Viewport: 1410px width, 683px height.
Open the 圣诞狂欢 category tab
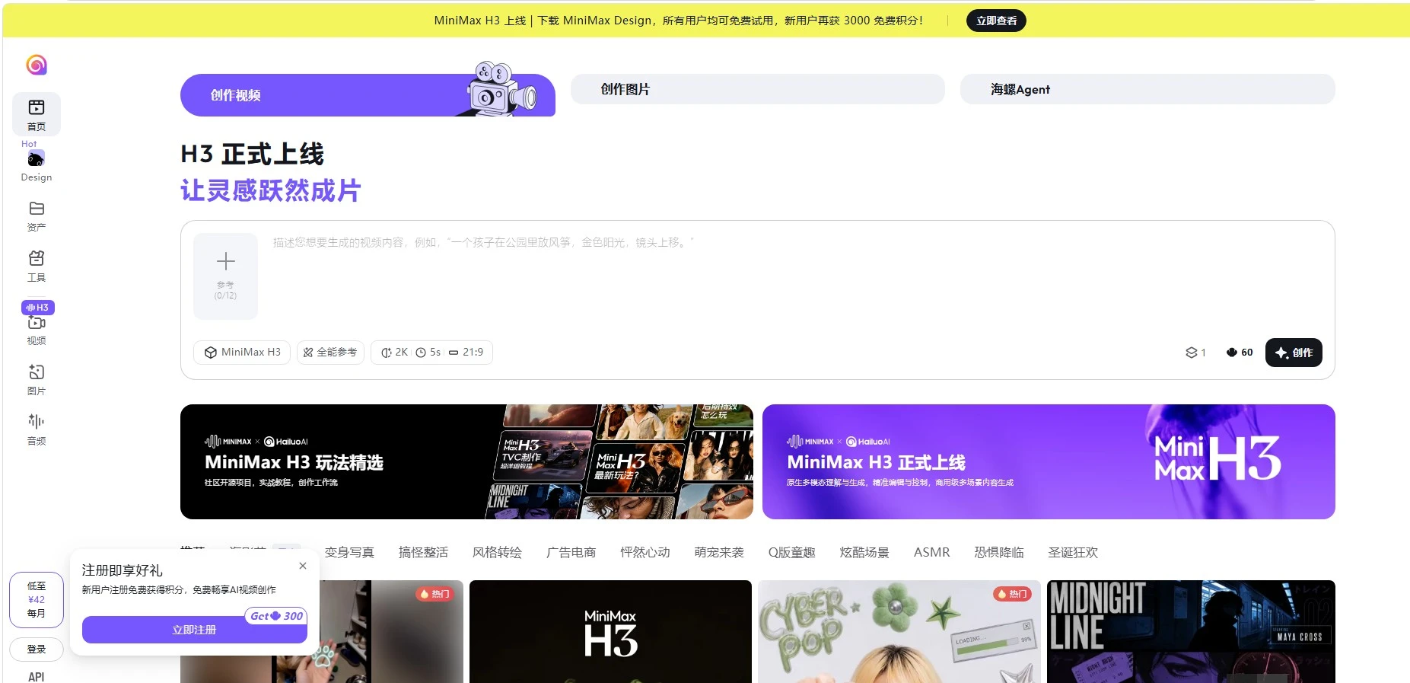[1073, 553]
